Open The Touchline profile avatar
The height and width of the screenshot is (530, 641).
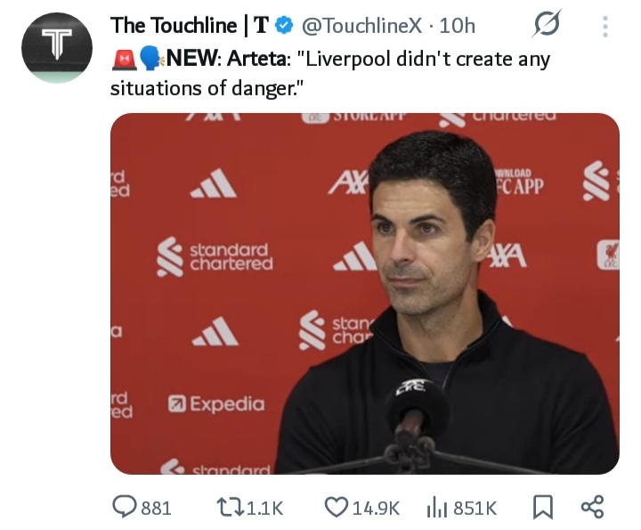(x=57, y=47)
